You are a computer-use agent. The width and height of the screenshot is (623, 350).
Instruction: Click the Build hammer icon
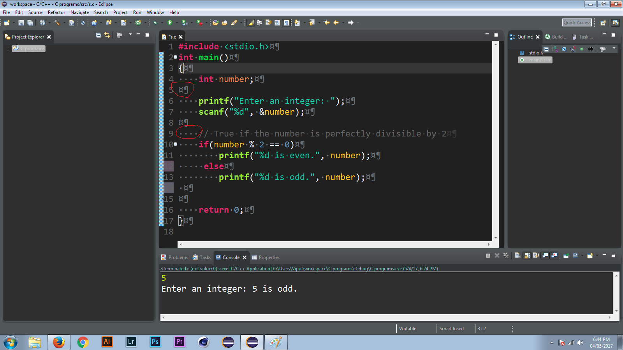[x=57, y=23]
